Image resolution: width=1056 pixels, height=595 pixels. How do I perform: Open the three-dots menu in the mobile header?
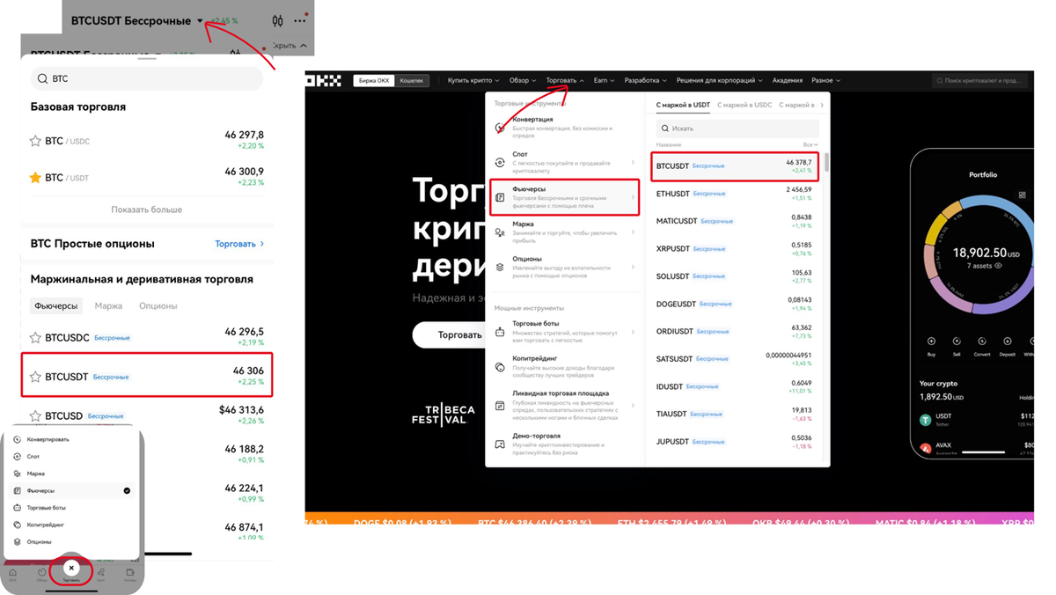click(x=300, y=21)
